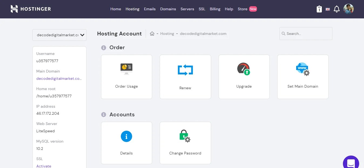The width and height of the screenshot is (364, 168).
Task: Open Billing in top navigation
Action: click(215, 9)
